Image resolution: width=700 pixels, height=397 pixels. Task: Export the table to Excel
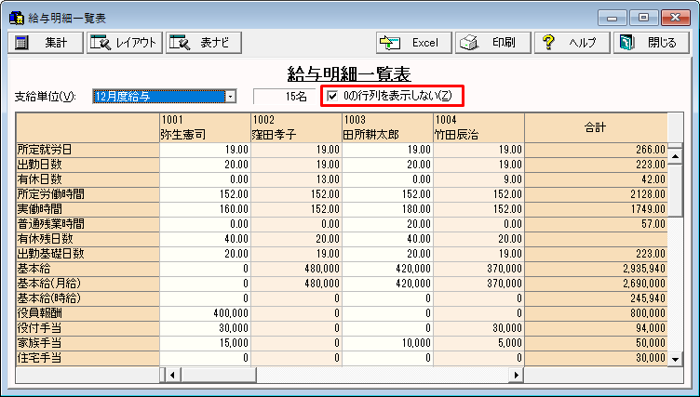(x=414, y=43)
